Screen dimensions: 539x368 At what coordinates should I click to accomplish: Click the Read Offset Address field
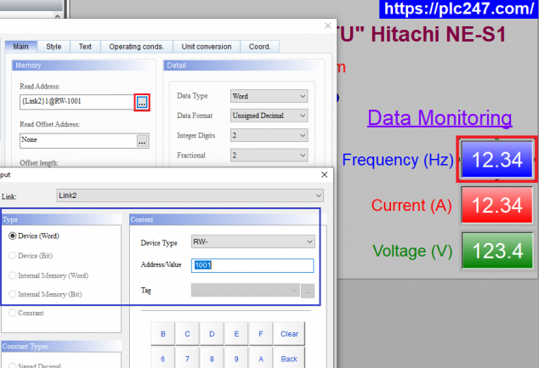[x=78, y=141]
